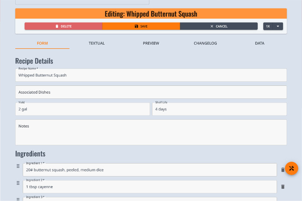Image resolution: width=302 pixels, height=201 pixels.
Task: Grab the drag handle for Ingredient 1
Action: pos(18,166)
